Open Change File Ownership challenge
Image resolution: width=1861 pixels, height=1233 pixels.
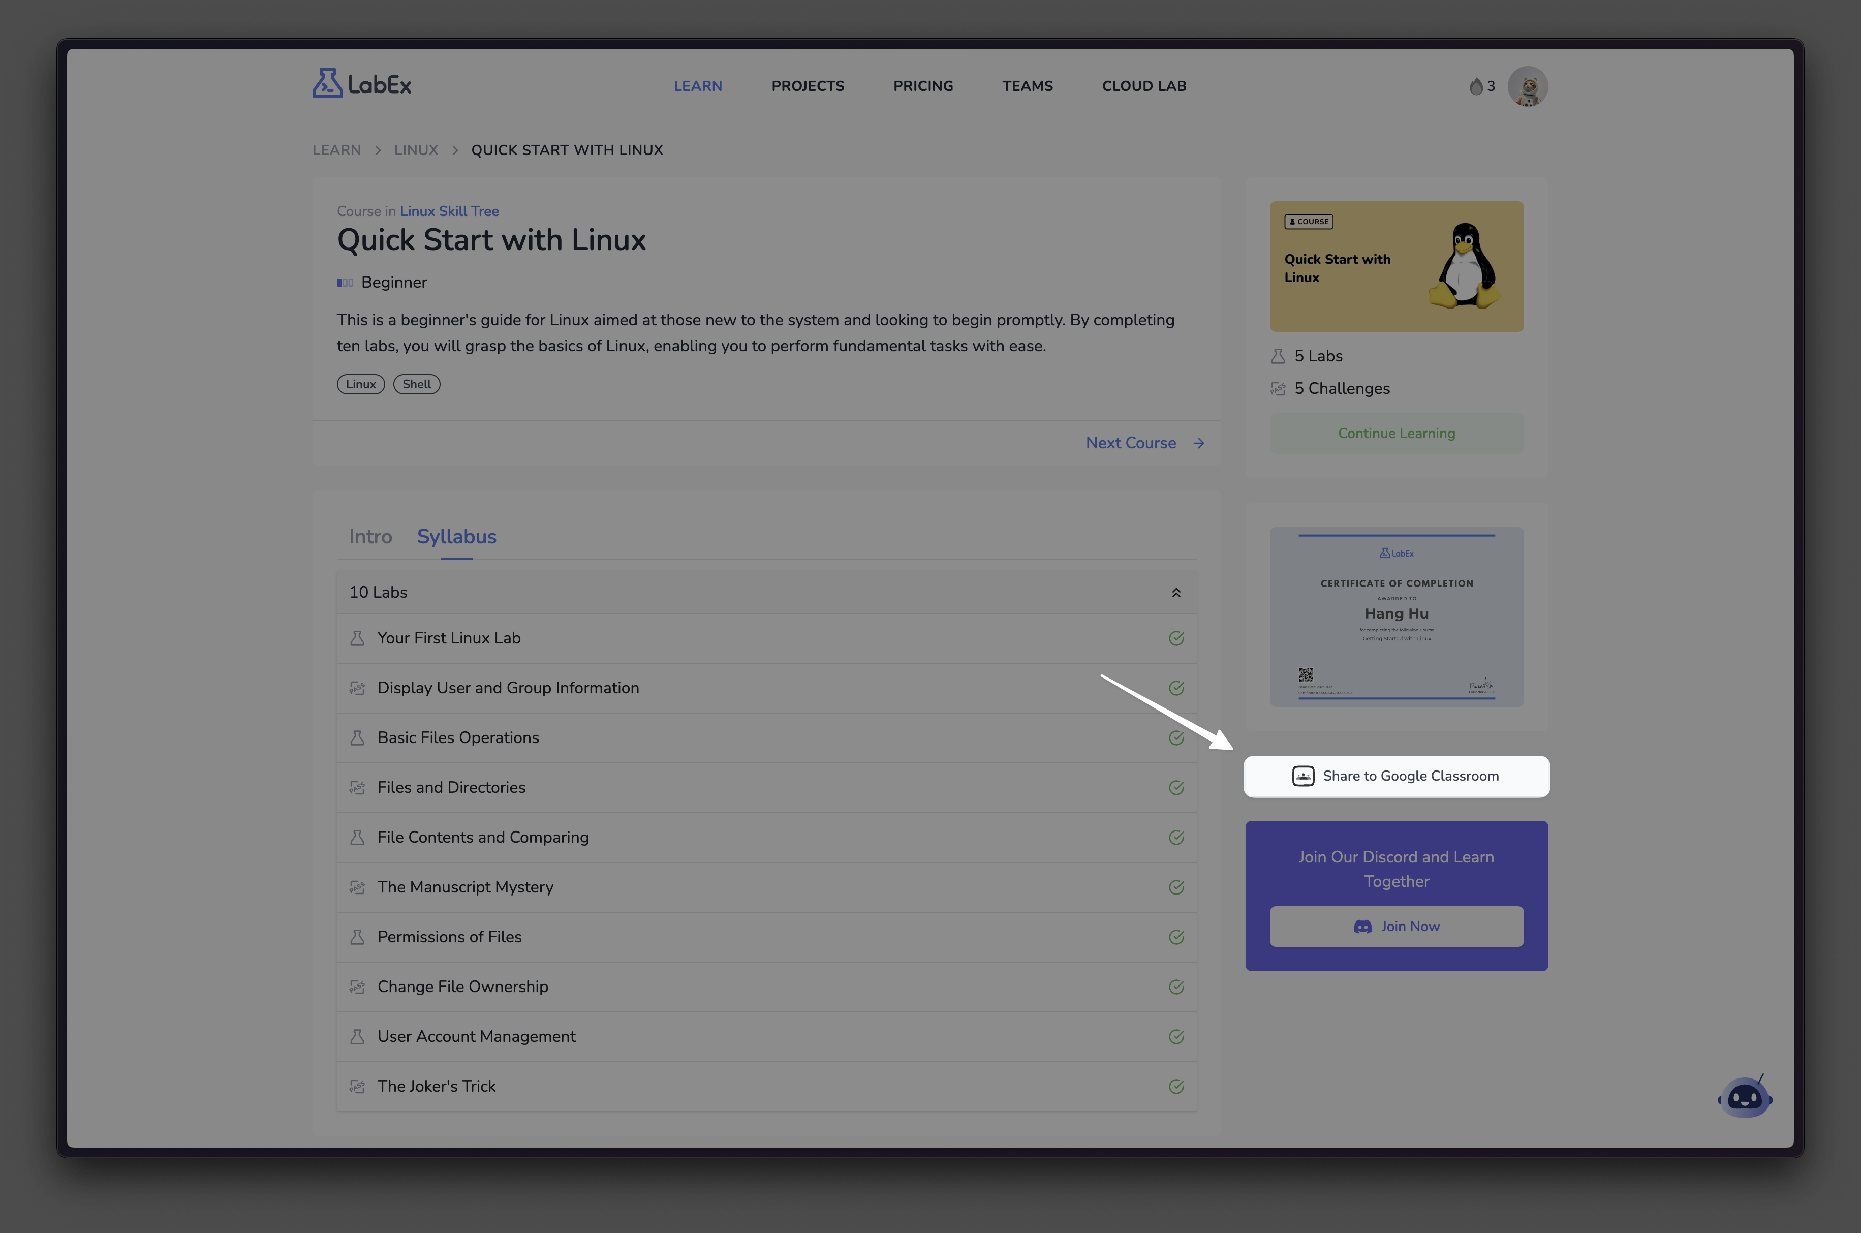click(766, 987)
